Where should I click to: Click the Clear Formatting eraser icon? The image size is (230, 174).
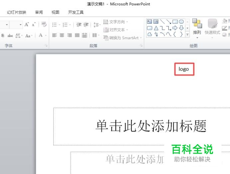click(44, 24)
